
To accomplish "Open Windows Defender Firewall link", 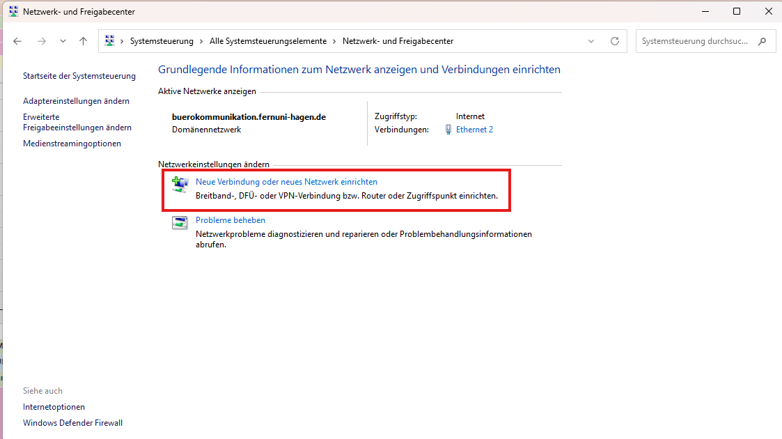I will point(72,423).
